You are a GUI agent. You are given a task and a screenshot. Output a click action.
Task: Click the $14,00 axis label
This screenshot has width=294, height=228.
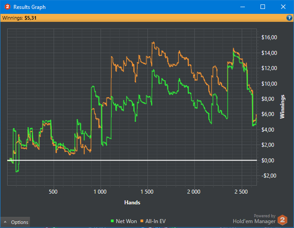(269, 53)
